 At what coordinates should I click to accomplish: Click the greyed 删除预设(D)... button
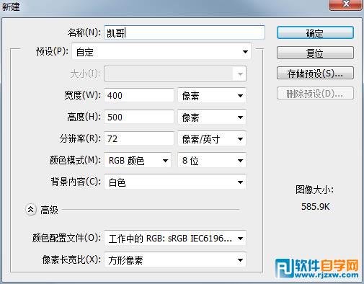click(315, 93)
